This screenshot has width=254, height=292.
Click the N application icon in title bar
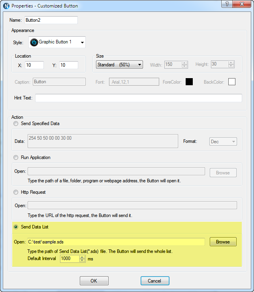6,6
